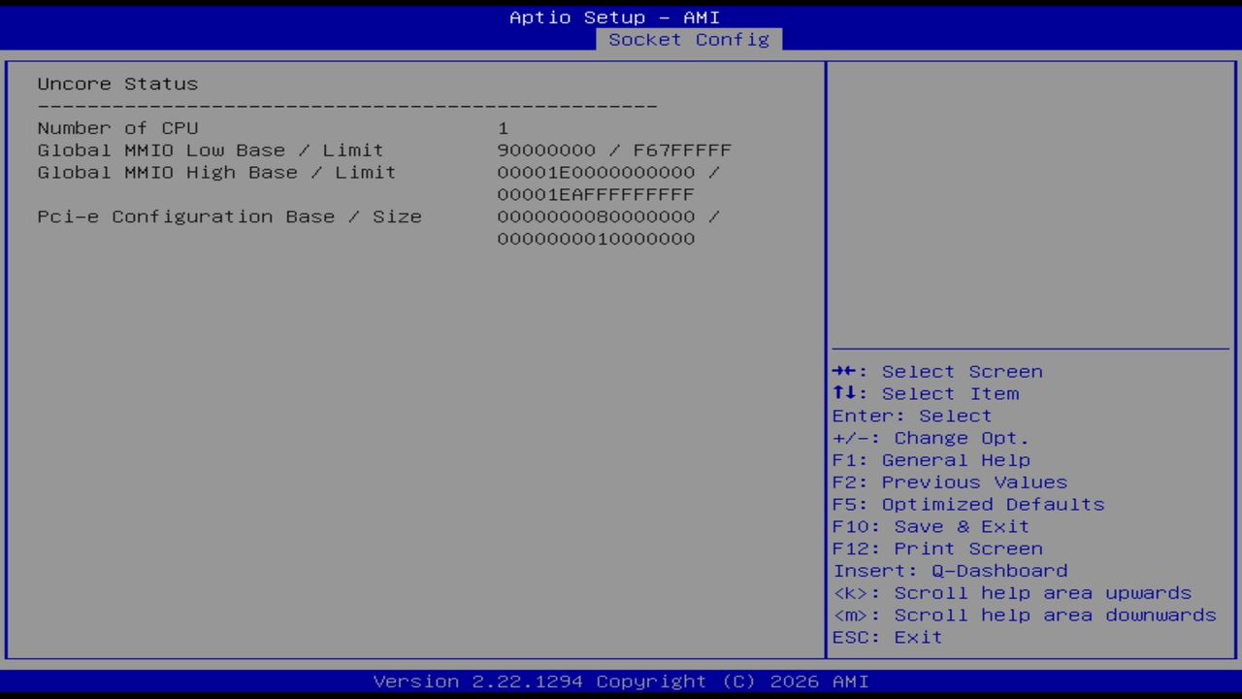This screenshot has width=1242, height=699.
Task: Select the Global MMIO High Base / Limit entry
Action: pos(215,172)
